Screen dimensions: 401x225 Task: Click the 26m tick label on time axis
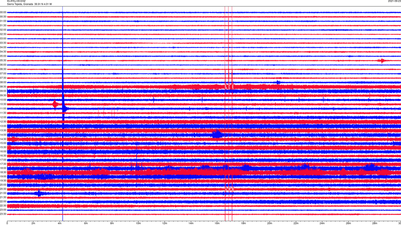pyautogui.click(x=348, y=223)
